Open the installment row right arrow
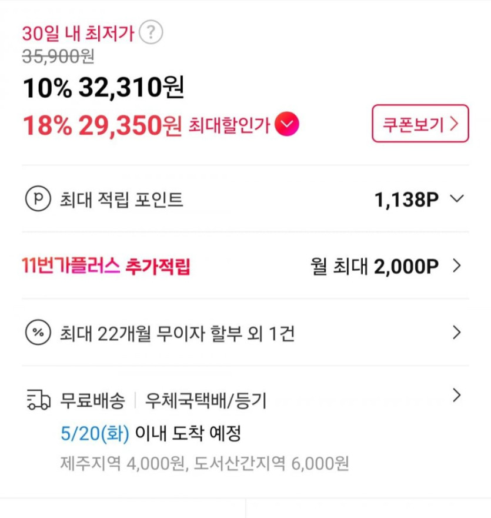Image resolution: width=491 pixels, height=518 pixels. [457, 333]
